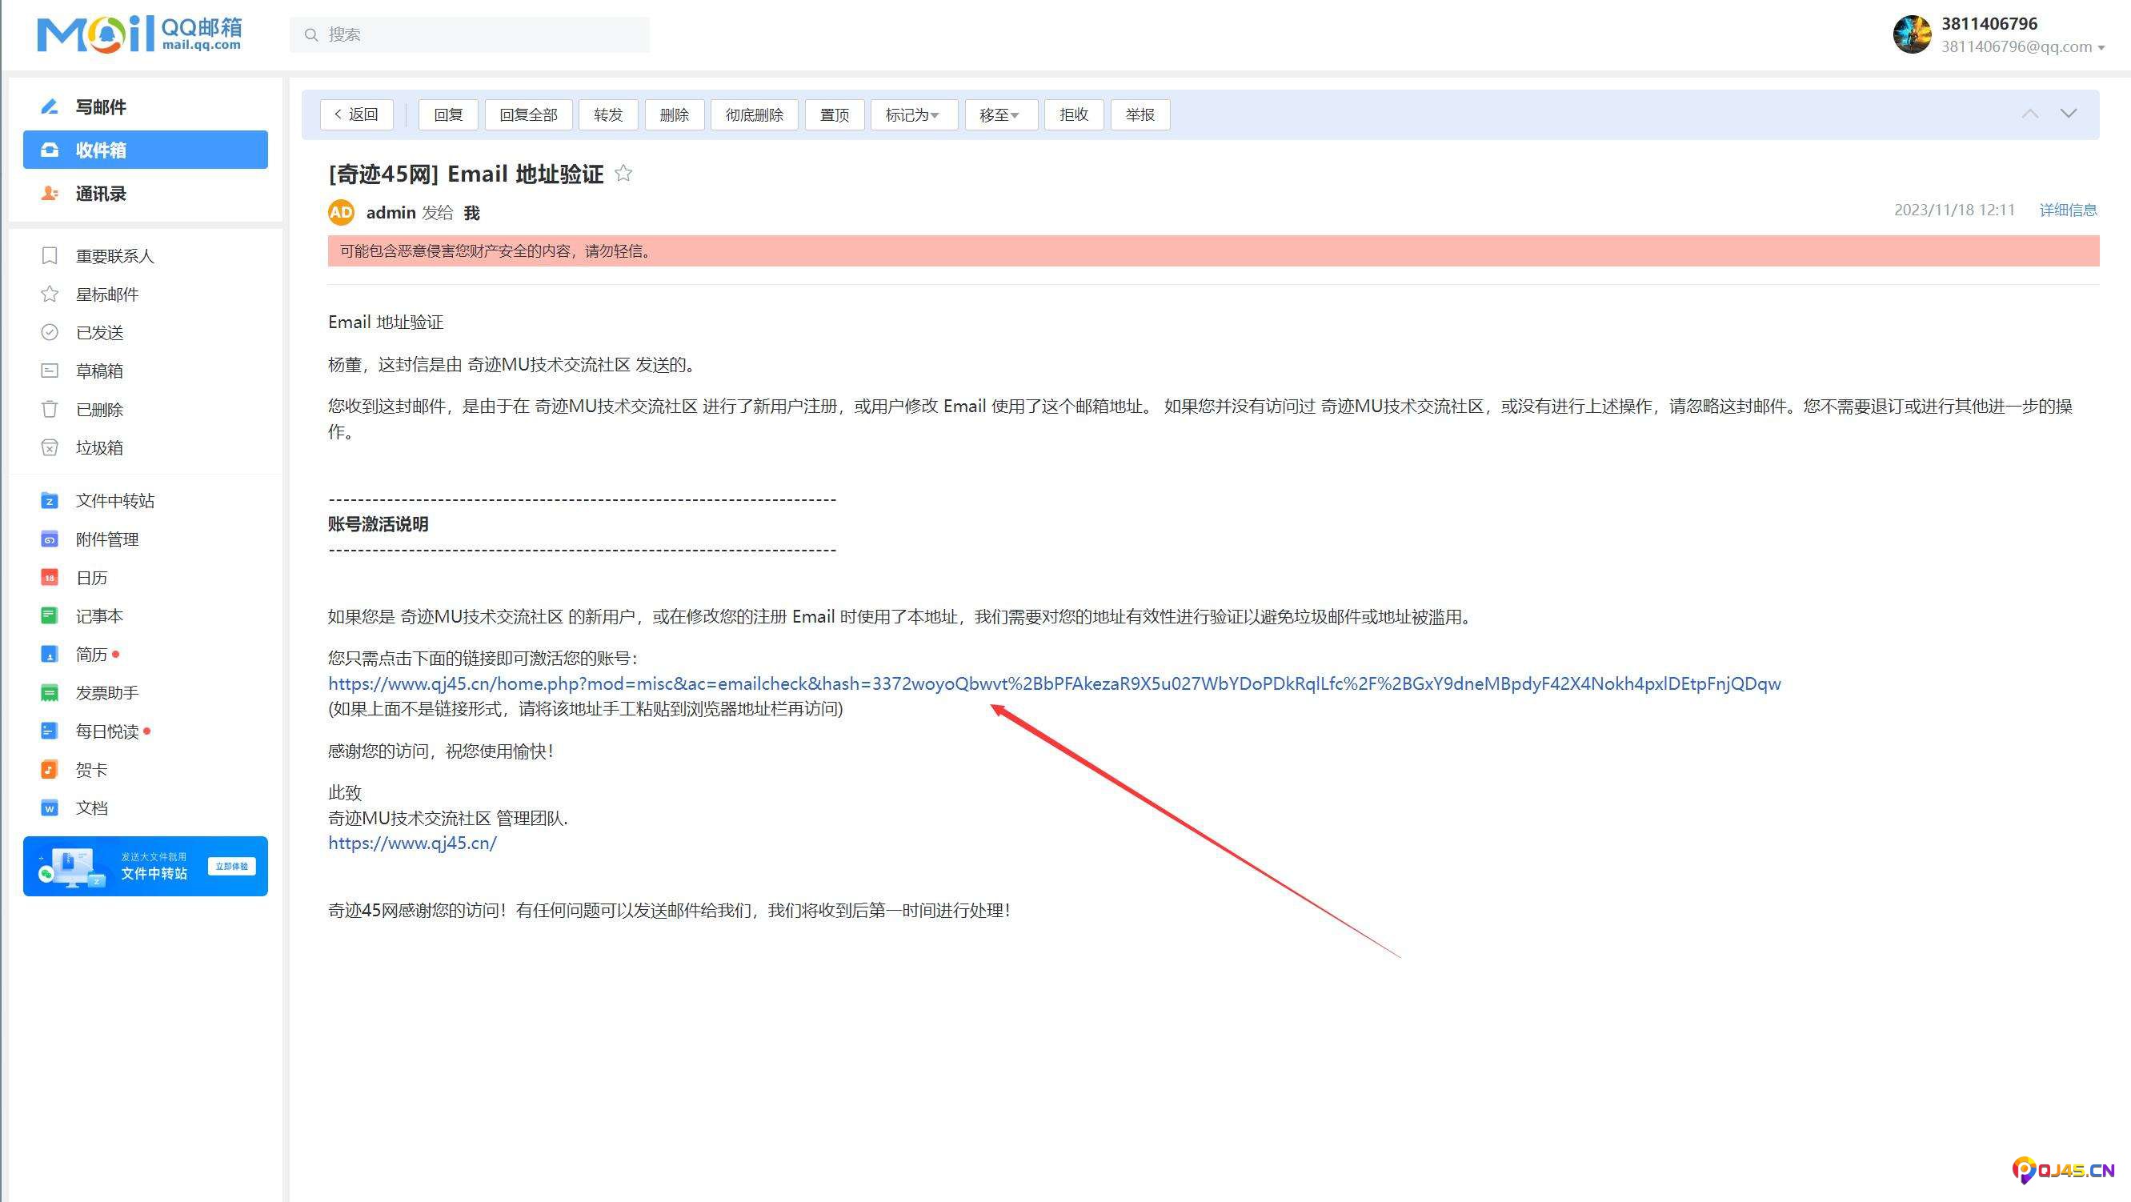Viewport: 2131px width, 1202px height.
Task: Click the greeting card icon
Action: click(50, 769)
